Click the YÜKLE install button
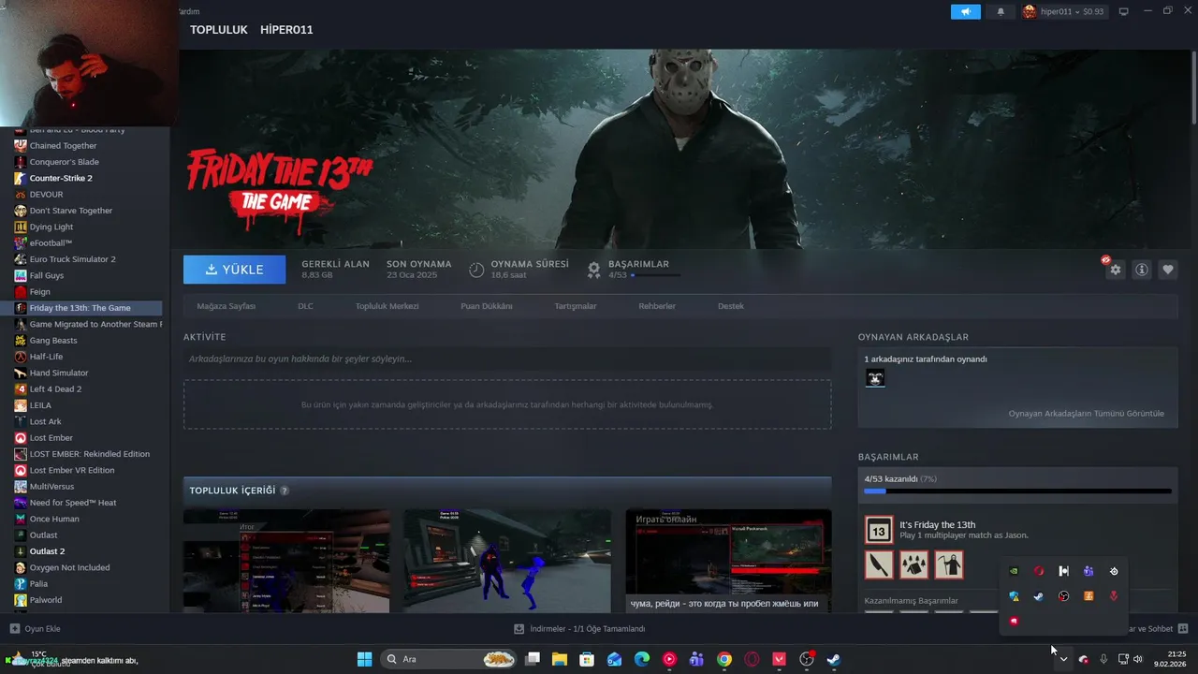The width and height of the screenshot is (1198, 674). [235, 270]
